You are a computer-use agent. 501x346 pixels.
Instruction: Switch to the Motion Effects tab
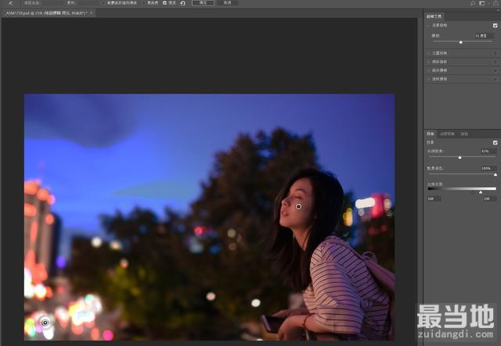click(x=447, y=134)
